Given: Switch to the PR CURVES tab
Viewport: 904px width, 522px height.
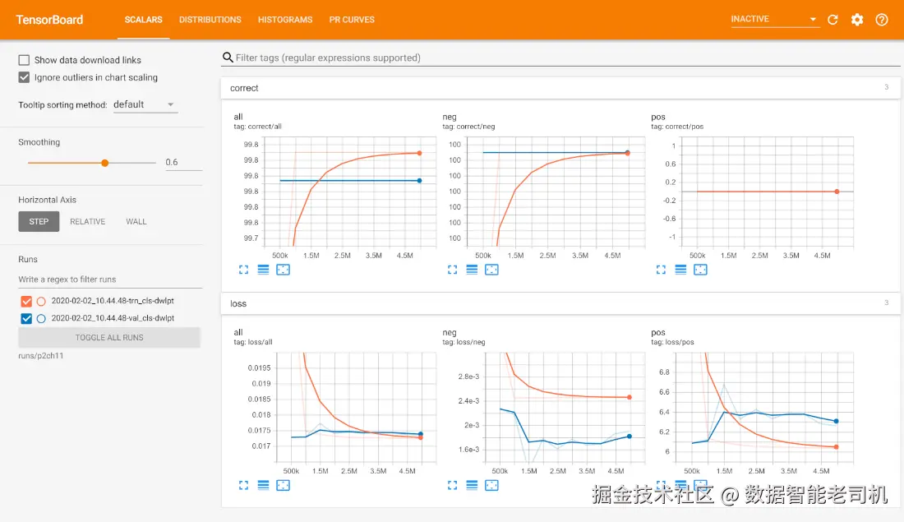Looking at the screenshot, I should [352, 20].
